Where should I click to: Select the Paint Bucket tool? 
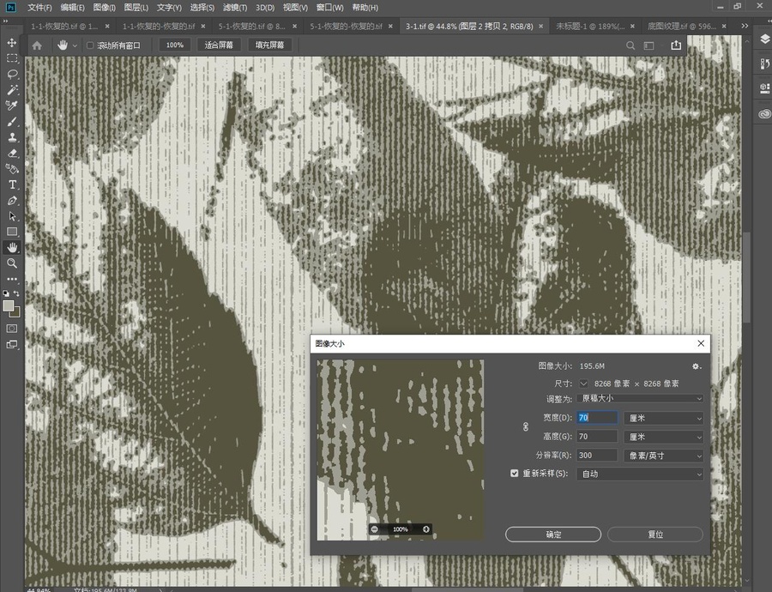12,169
